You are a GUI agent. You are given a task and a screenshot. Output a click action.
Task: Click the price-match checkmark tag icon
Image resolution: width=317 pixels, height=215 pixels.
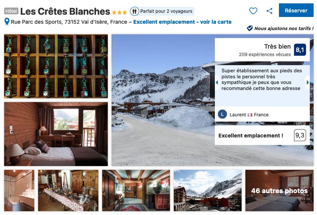point(250,28)
